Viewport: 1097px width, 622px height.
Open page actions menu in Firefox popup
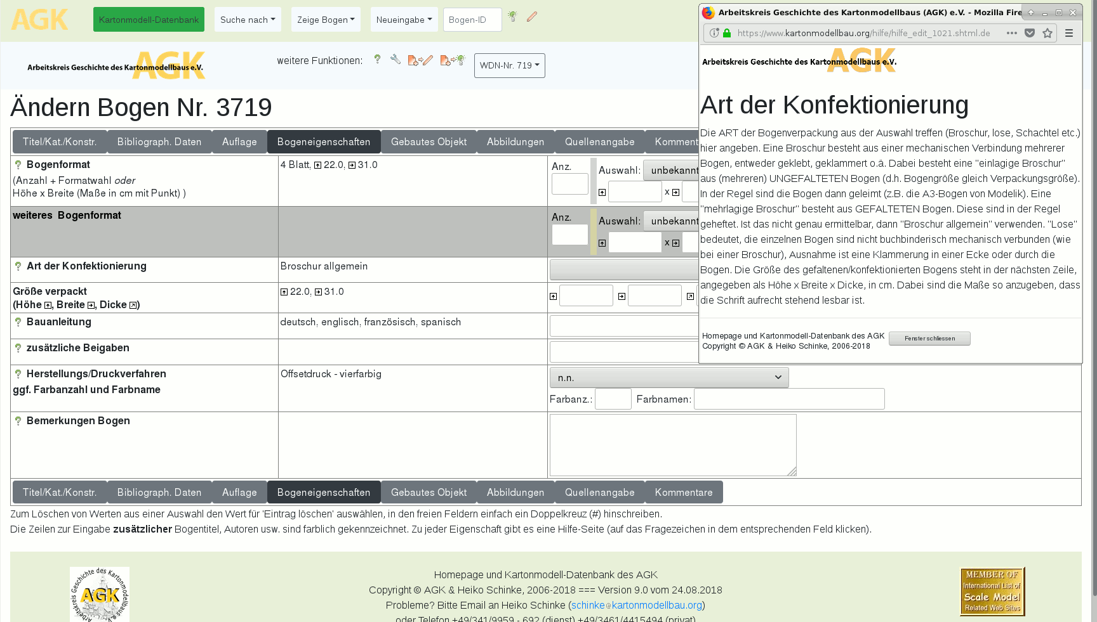point(1012,33)
